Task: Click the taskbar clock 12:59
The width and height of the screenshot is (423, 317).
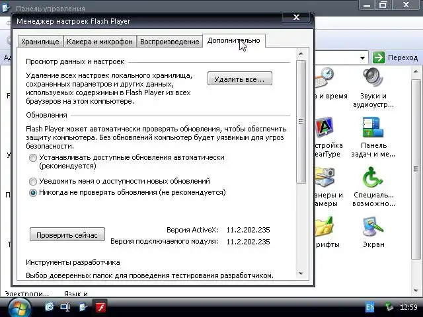Action: click(x=408, y=307)
